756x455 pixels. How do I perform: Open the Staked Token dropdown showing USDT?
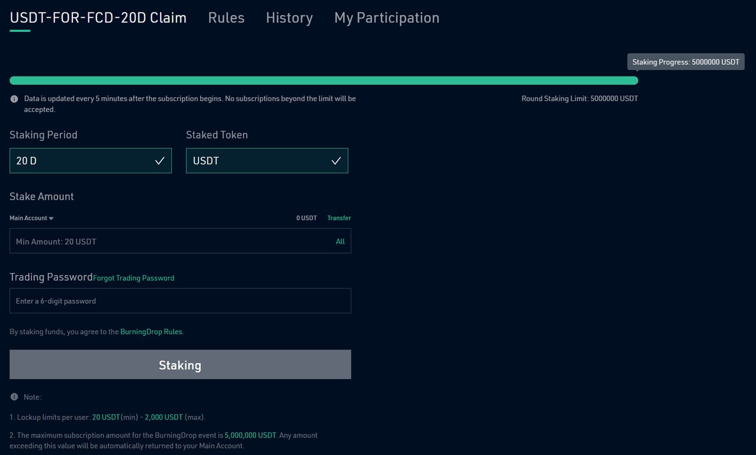267,160
